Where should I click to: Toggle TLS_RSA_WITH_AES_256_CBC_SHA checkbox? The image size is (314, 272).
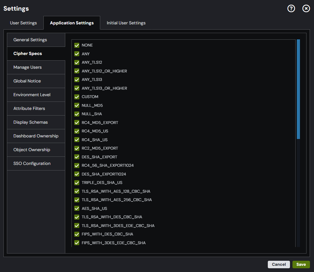coord(77,200)
